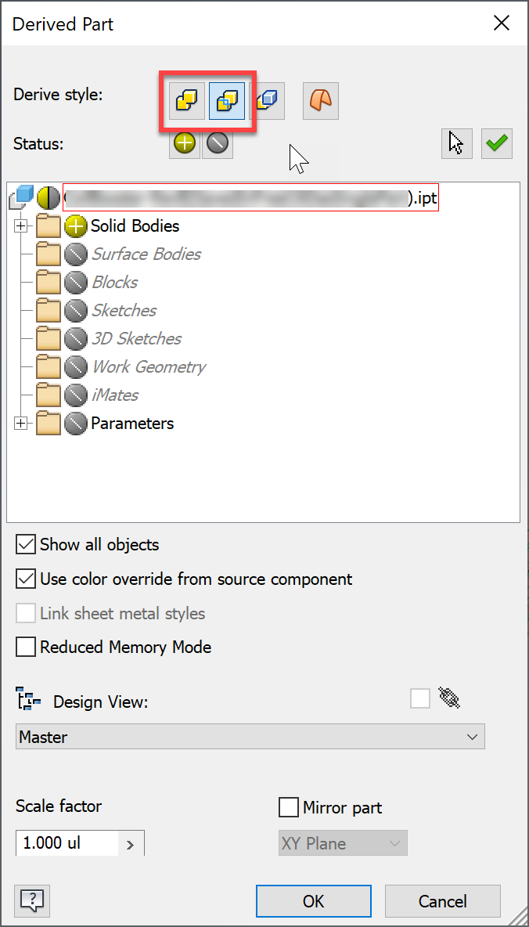Choose the orange surface body derive style
The image size is (529, 927).
pyautogui.click(x=321, y=101)
